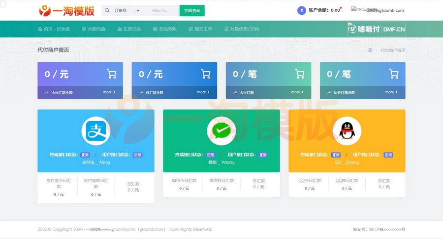Screen dimensions: 443x239
Task: Click the cart icon on 历史订单总数 card
Action: [393, 74]
